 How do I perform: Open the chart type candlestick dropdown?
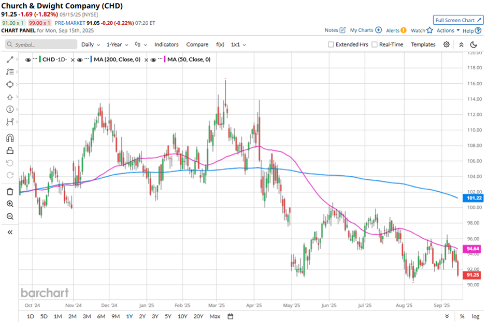click(141, 44)
